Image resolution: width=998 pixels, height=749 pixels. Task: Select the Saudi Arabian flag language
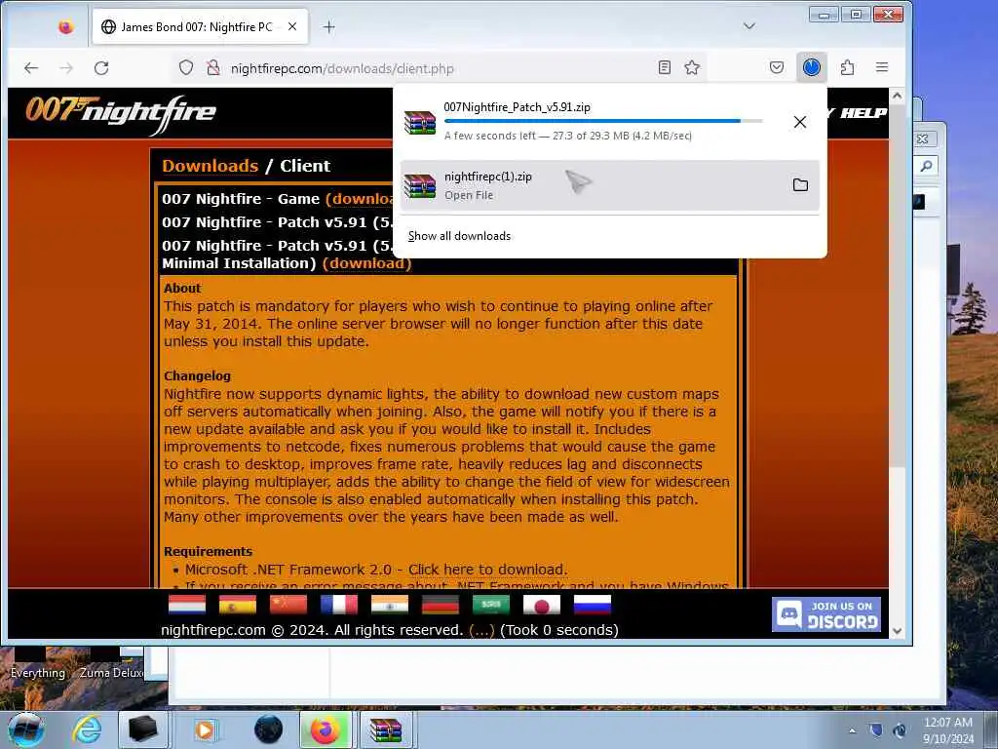coord(491,605)
